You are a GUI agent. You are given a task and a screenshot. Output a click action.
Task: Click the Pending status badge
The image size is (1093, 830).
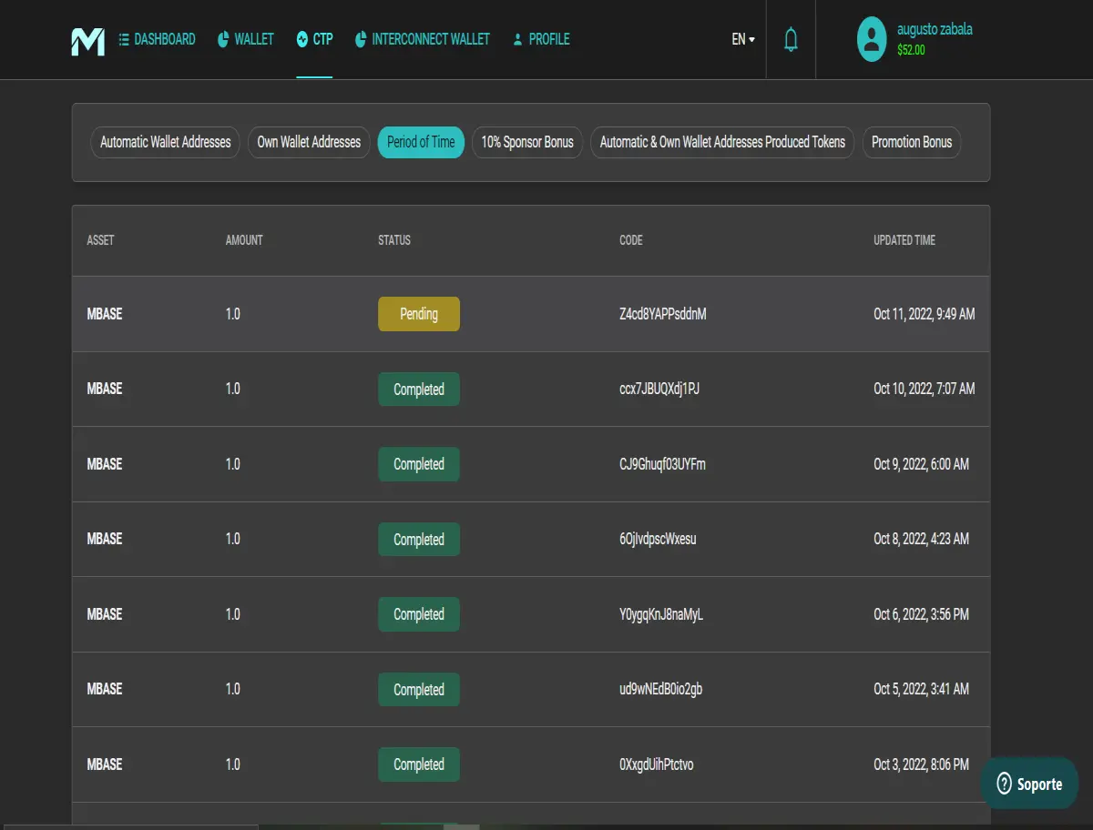click(x=419, y=314)
